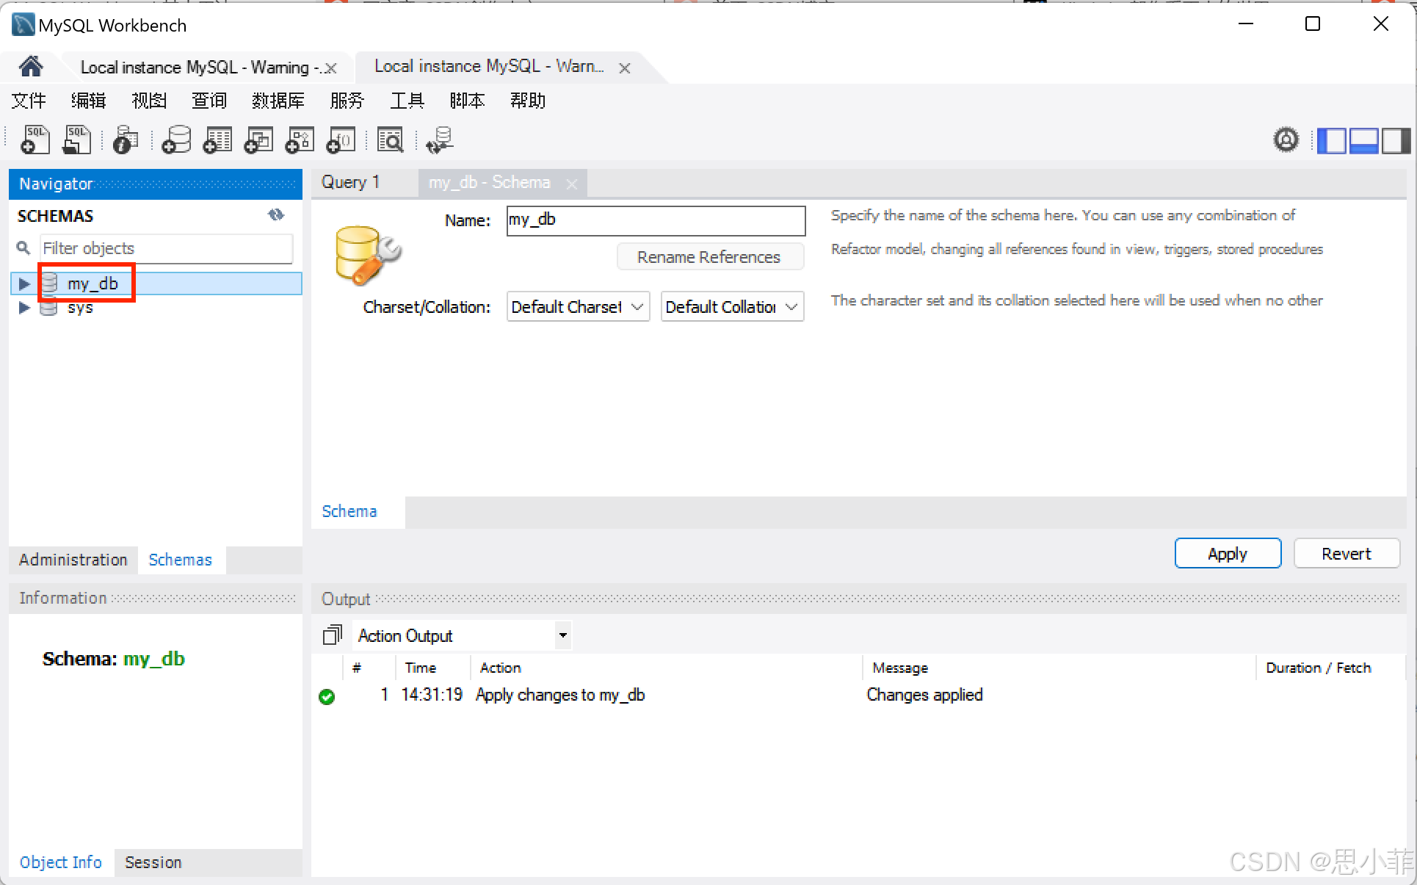Click the Apply button

(1227, 554)
